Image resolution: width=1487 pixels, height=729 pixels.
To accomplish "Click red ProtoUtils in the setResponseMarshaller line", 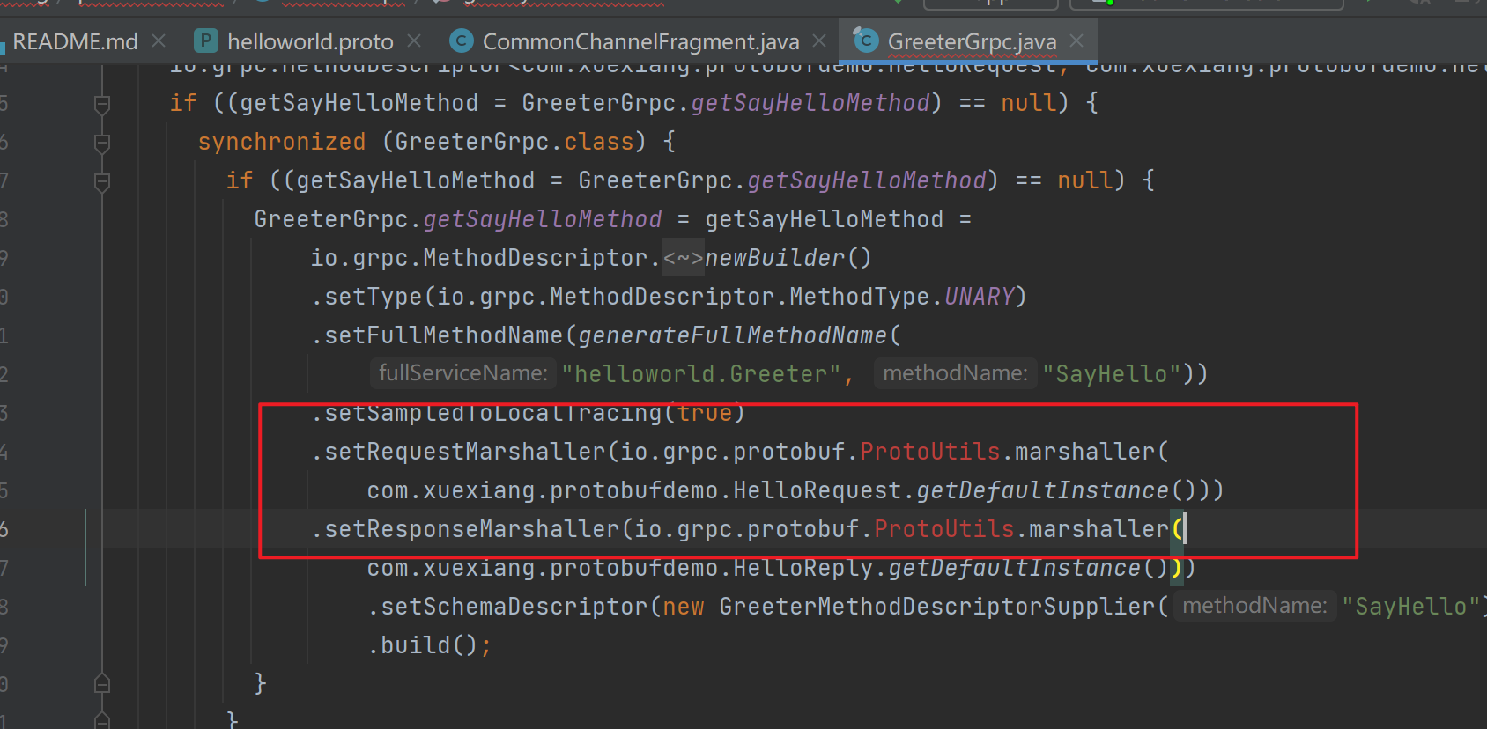I will tap(943, 529).
